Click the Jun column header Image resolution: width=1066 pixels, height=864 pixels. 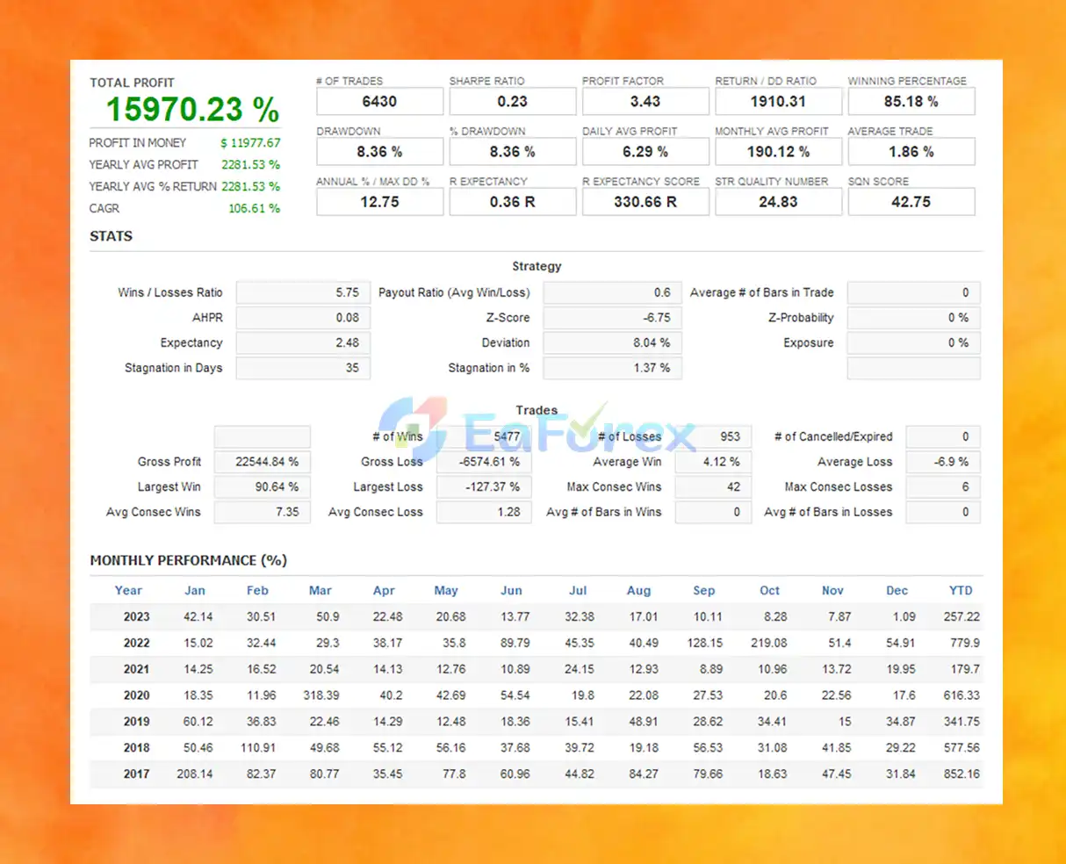tap(511, 591)
